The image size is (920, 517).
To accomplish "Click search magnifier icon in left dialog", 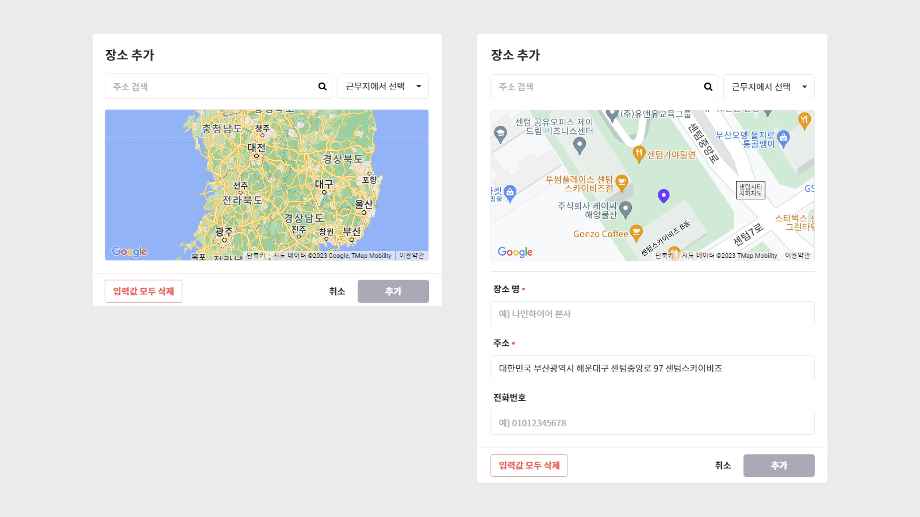I will [x=322, y=86].
